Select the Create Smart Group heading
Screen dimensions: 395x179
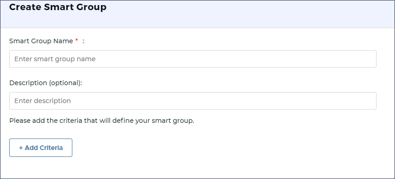click(58, 7)
